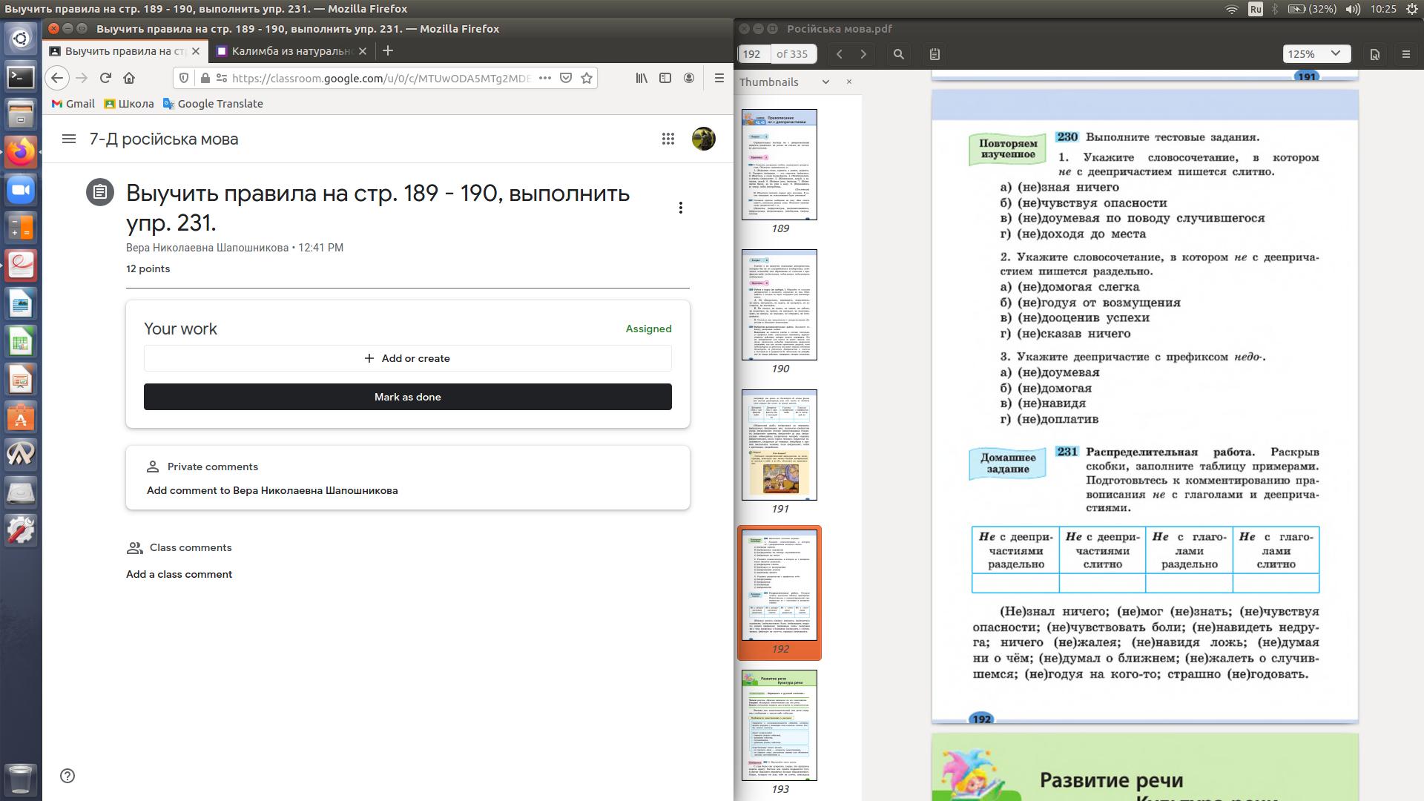Reload the Google Classroom page
1424x801 pixels.
105,78
